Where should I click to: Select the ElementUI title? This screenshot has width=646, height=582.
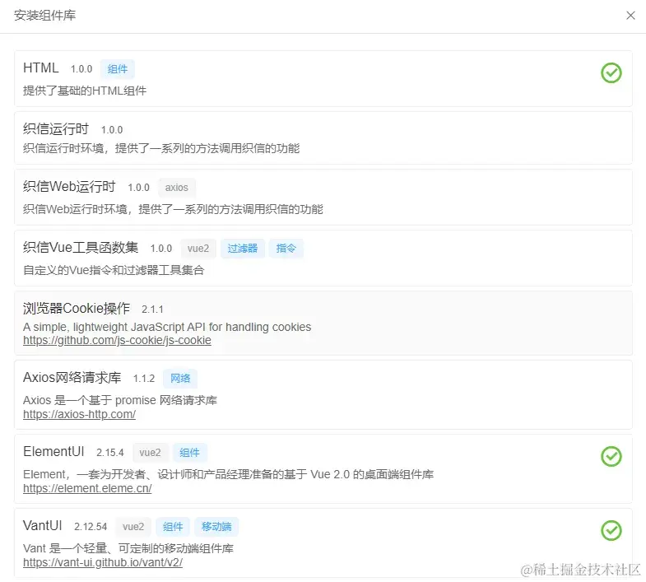pyautogui.click(x=53, y=452)
